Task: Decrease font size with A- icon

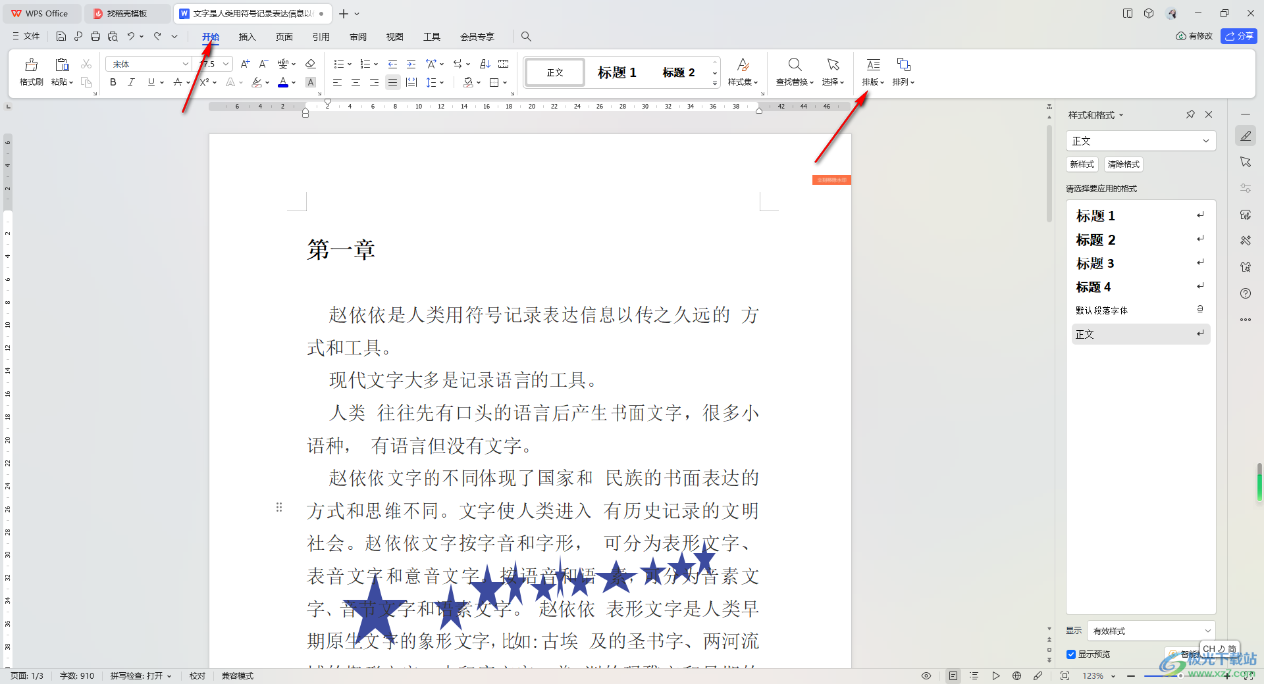Action: (263, 64)
